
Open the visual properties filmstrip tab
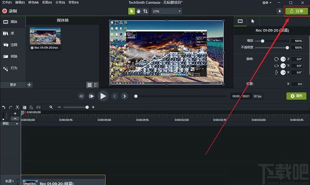coord(240,21)
